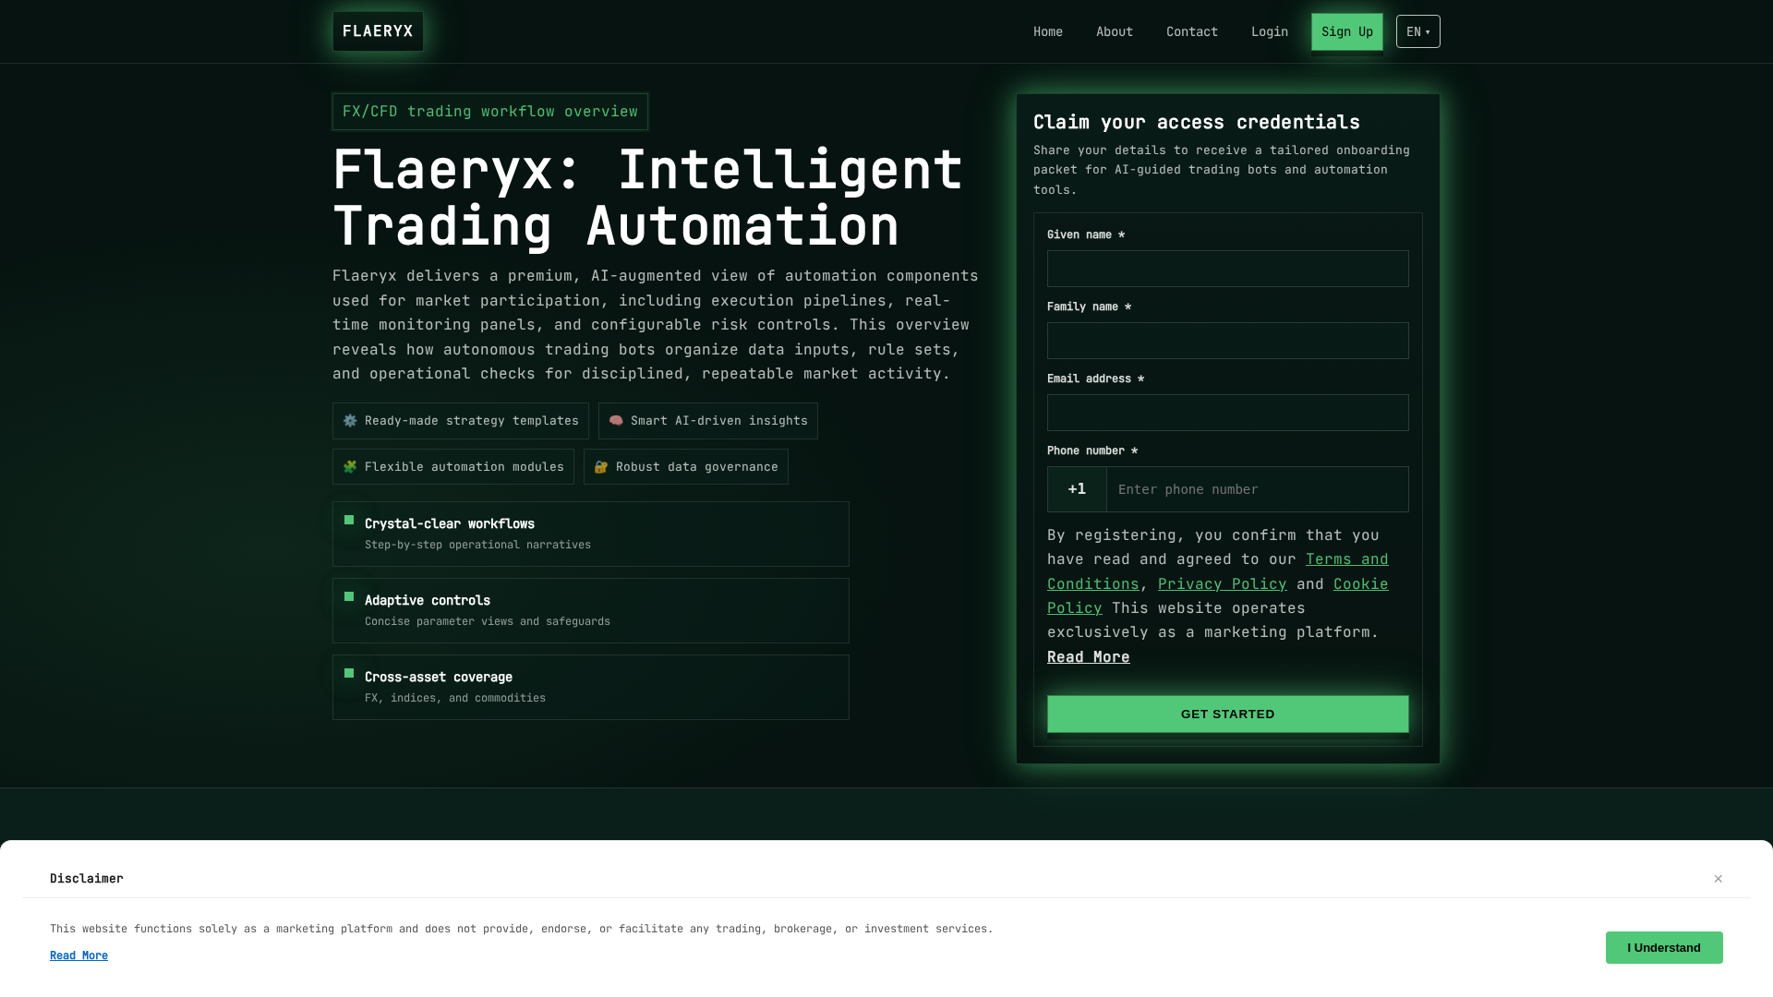Focus the Given name input field
This screenshot has width=1773, height=997.
[x=1228, y=269]
